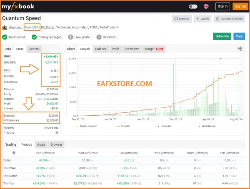Click the info icon in Periods table
The width and height of the screenshot is (250, 189).
(x=14, y=153)
